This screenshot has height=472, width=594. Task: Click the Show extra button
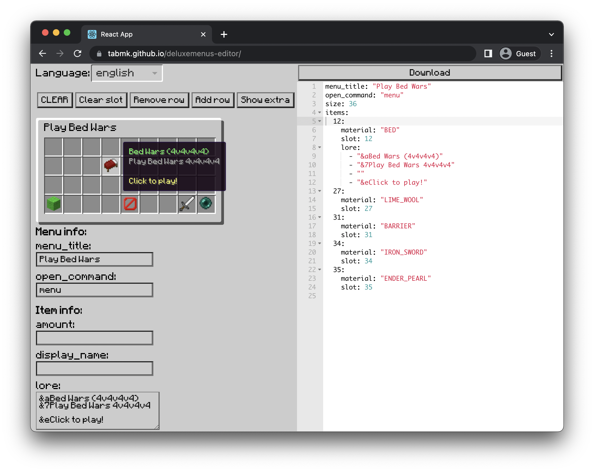265,100
